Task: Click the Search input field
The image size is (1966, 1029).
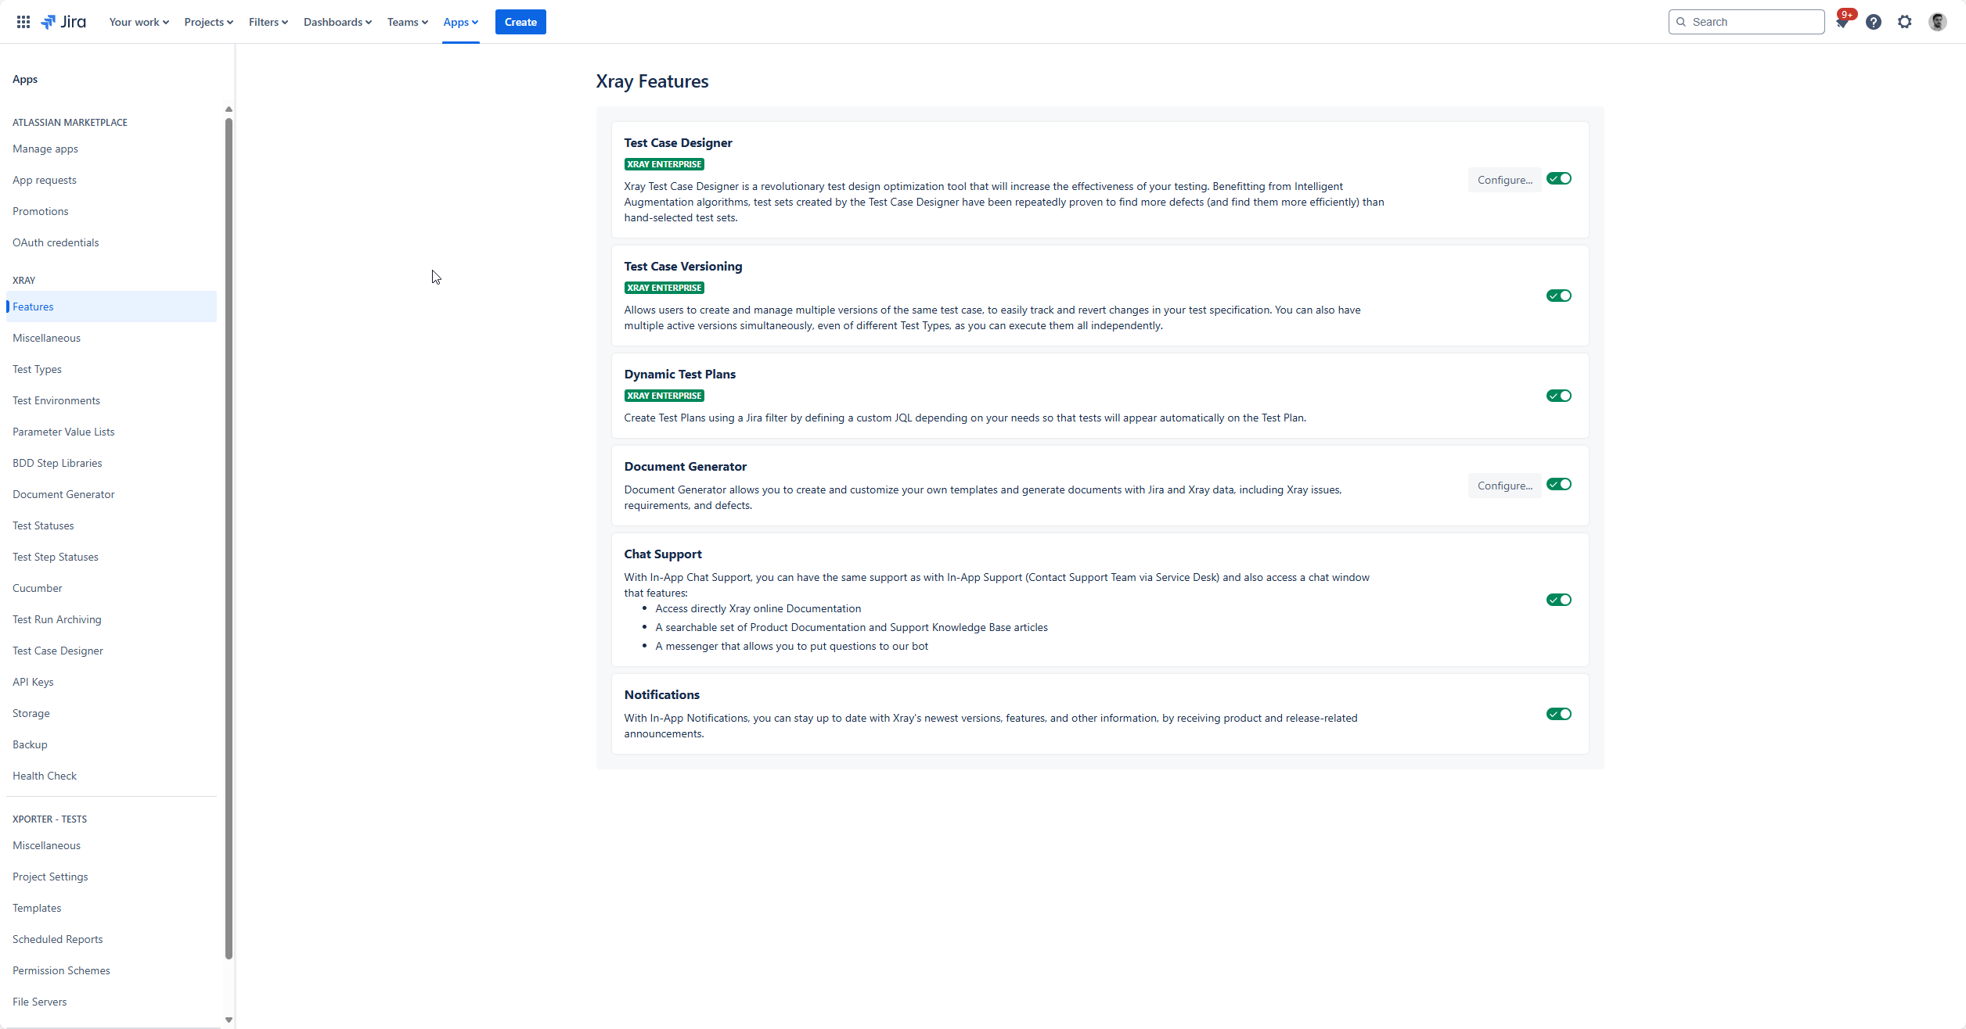Action: (1746, 22)
